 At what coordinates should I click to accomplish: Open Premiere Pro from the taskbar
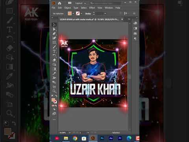[120, 138]
